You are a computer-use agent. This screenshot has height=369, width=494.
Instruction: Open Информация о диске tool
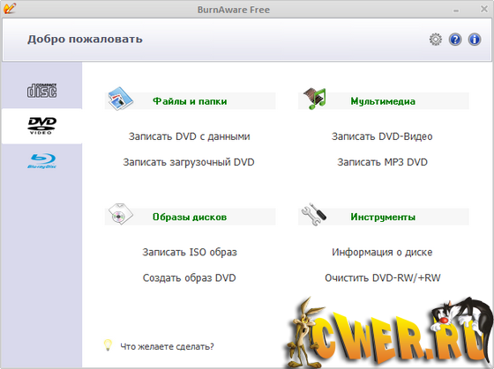[x=382, y=252]
